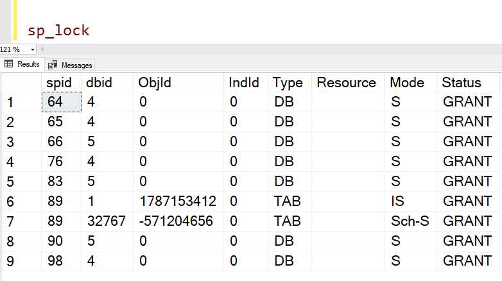Click the Mode column header
Screen dimensions: 502x281
pos(407,82)
